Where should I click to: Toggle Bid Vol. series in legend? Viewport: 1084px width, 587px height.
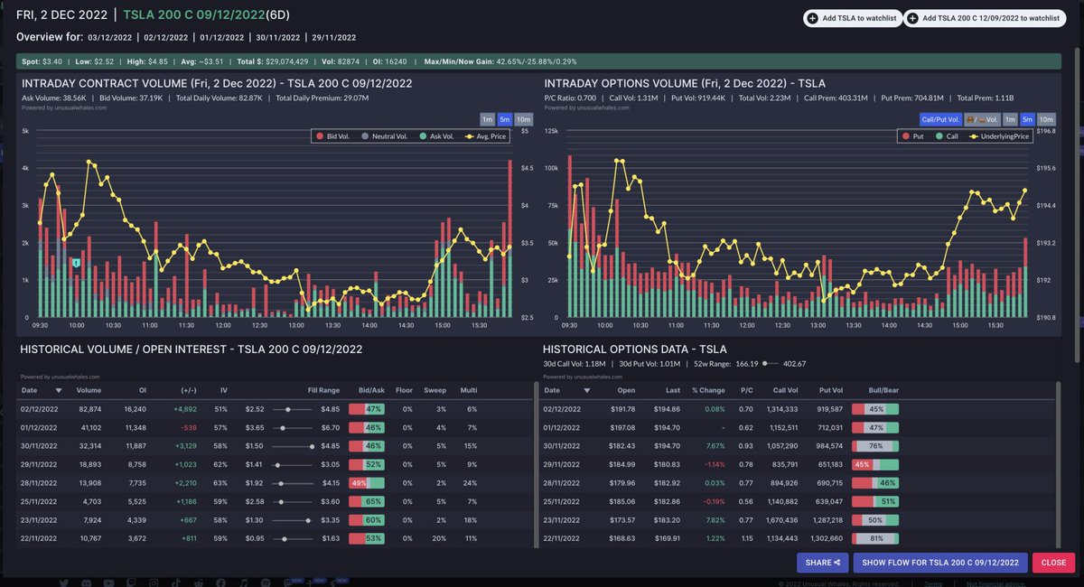click(x=333, y=136)
